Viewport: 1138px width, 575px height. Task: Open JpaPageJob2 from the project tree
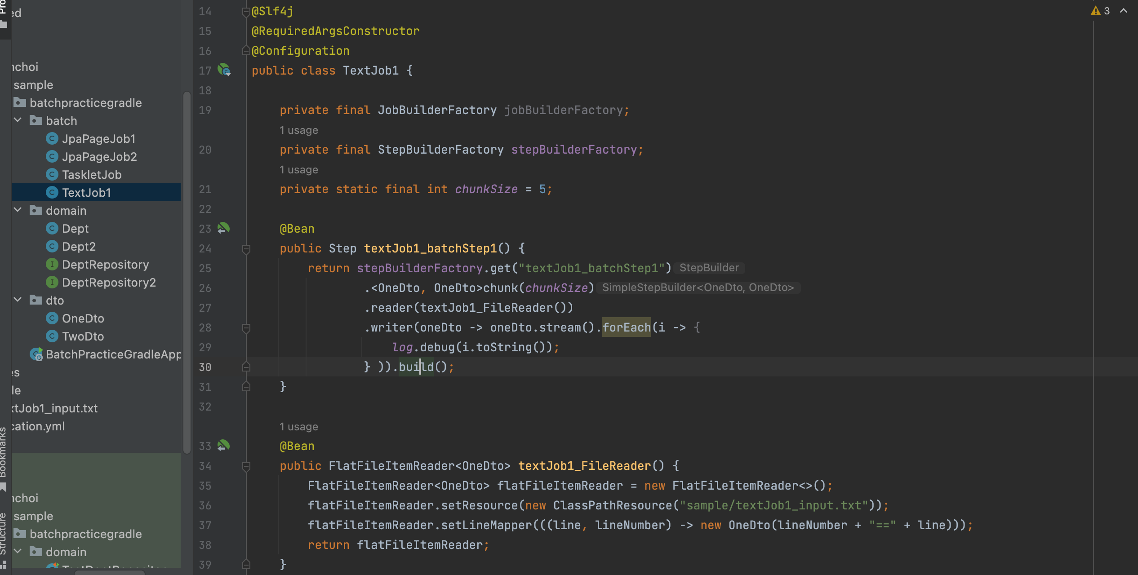(x=99, y=157)
